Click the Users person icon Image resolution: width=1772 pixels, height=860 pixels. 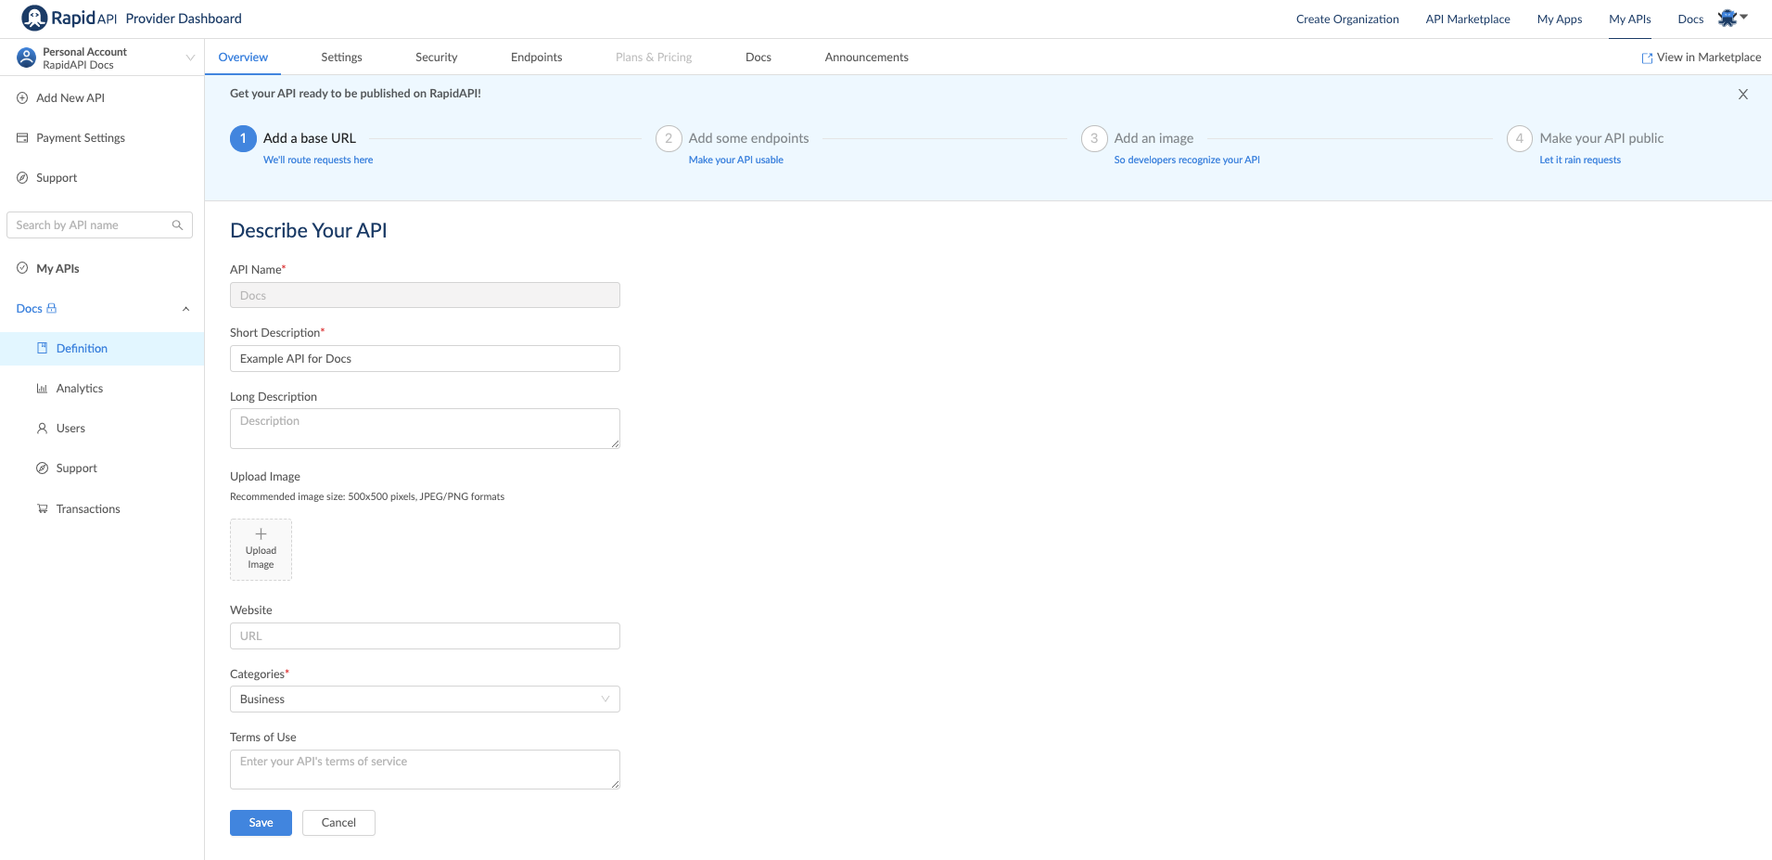point(42,428)
